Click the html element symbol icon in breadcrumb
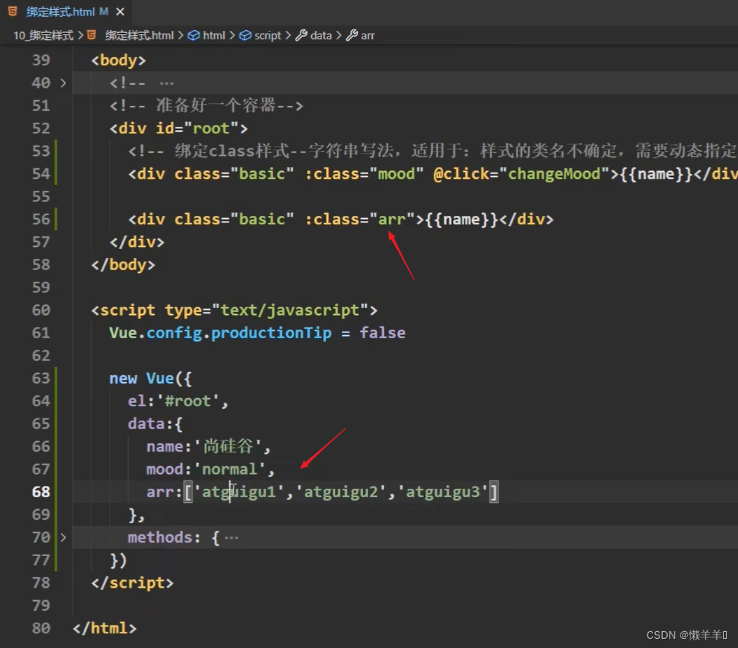The image size is (738, 648). pyautogui.click(x=194, y=35)
